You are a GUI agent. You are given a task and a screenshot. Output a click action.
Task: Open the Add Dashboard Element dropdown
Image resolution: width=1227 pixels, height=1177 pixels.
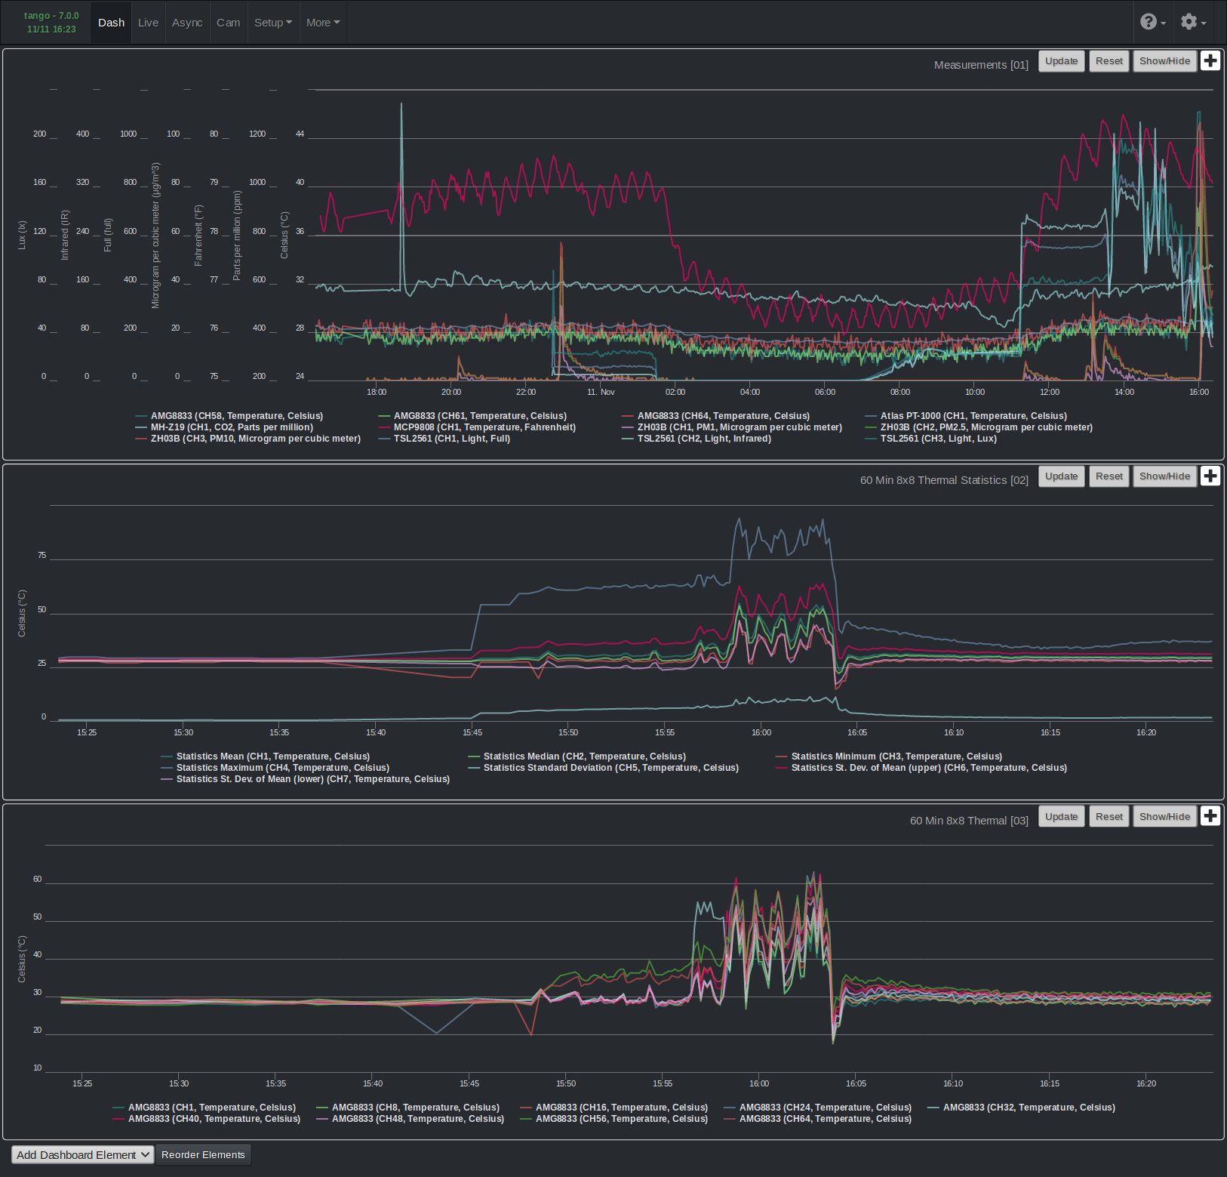[82, 1154]
